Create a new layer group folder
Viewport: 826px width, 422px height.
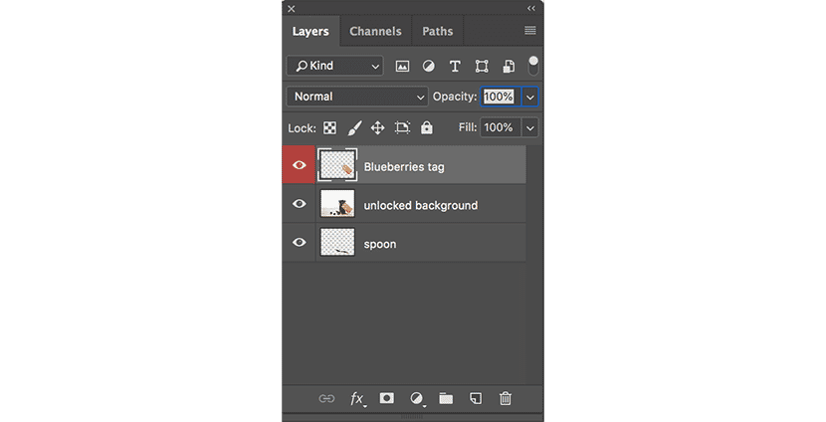click(446, 398)
